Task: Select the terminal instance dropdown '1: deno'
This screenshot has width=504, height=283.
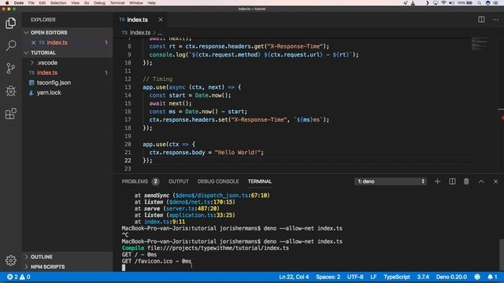Action: (391, 182)
